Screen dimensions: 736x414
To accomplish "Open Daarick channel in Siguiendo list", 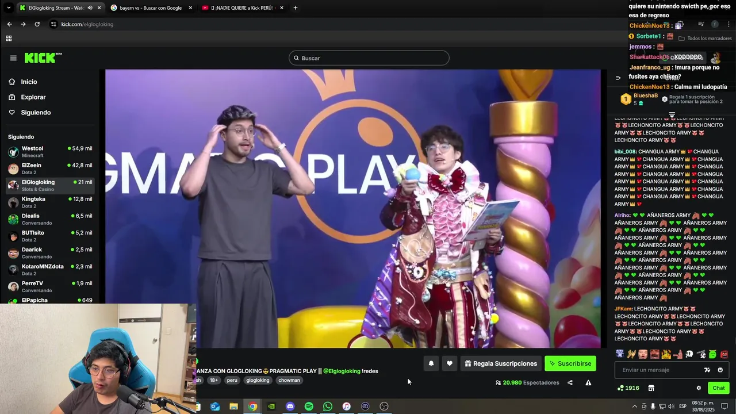I will pos(49,253).
